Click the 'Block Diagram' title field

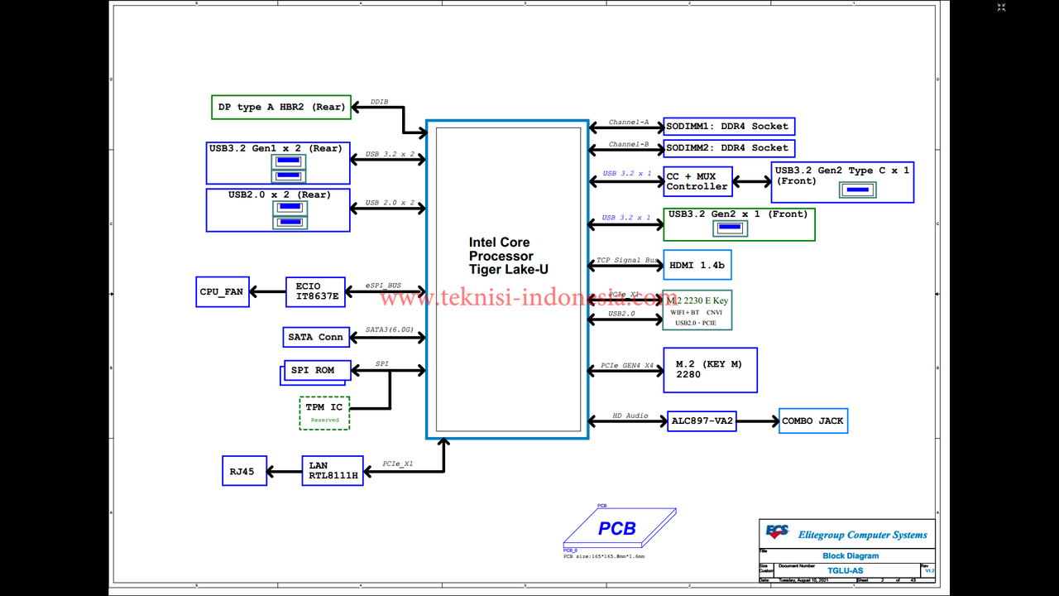(x=851, y=556)
